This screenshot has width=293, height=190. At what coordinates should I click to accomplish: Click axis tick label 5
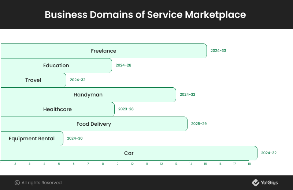tap(59, 164)
